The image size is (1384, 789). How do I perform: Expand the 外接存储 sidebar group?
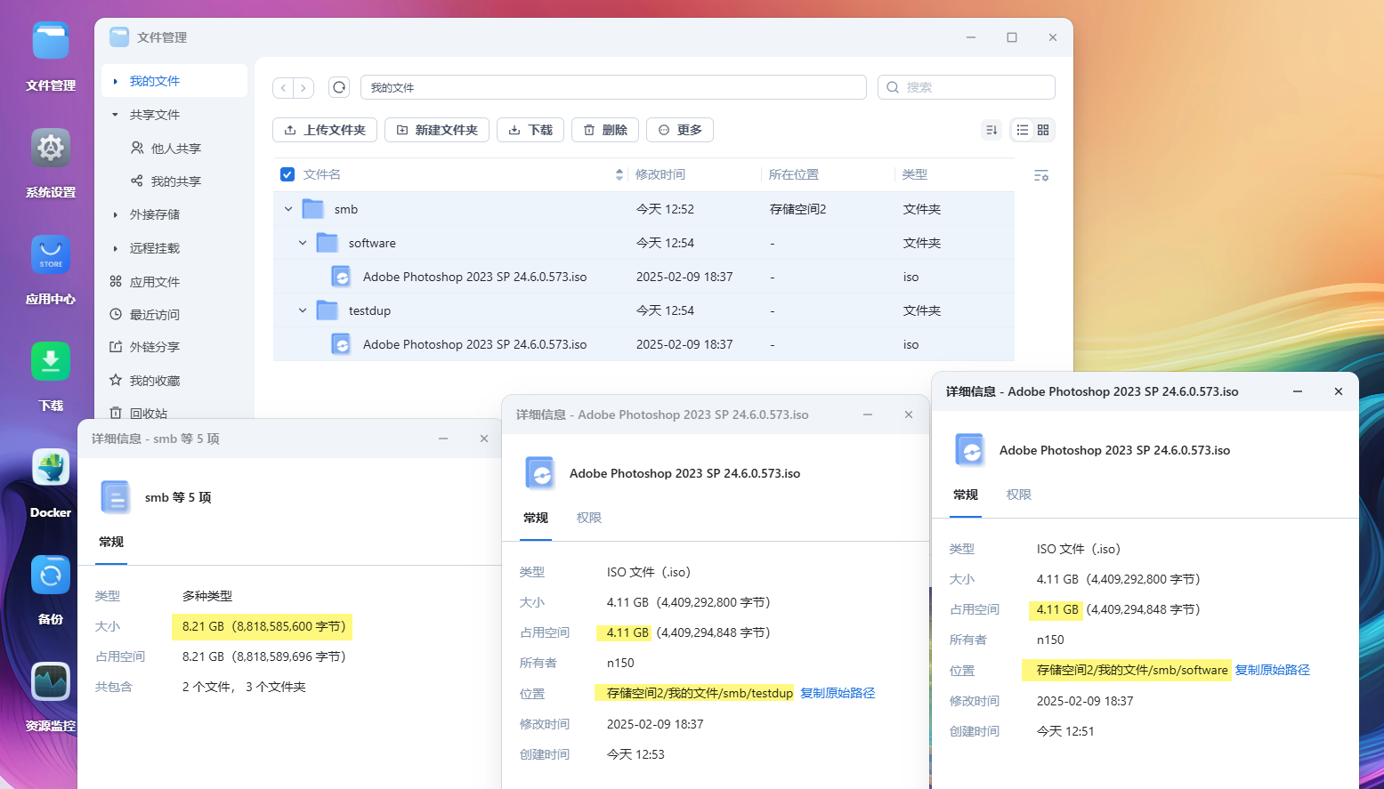[x=115, y=214]
